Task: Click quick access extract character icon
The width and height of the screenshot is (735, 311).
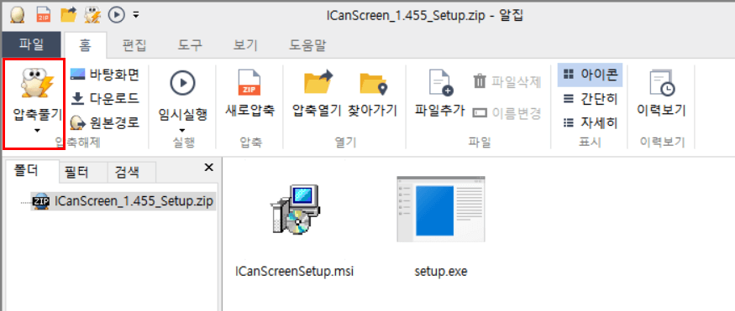Action: 92,15
